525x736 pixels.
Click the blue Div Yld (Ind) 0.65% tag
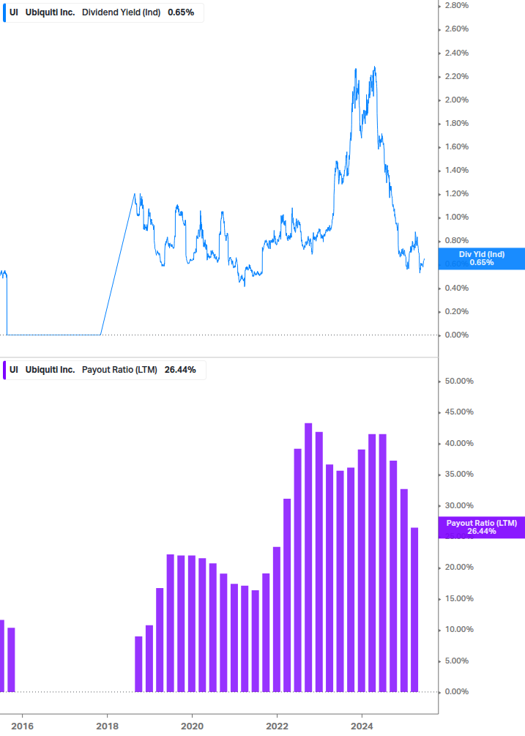(x=481, y=259)
